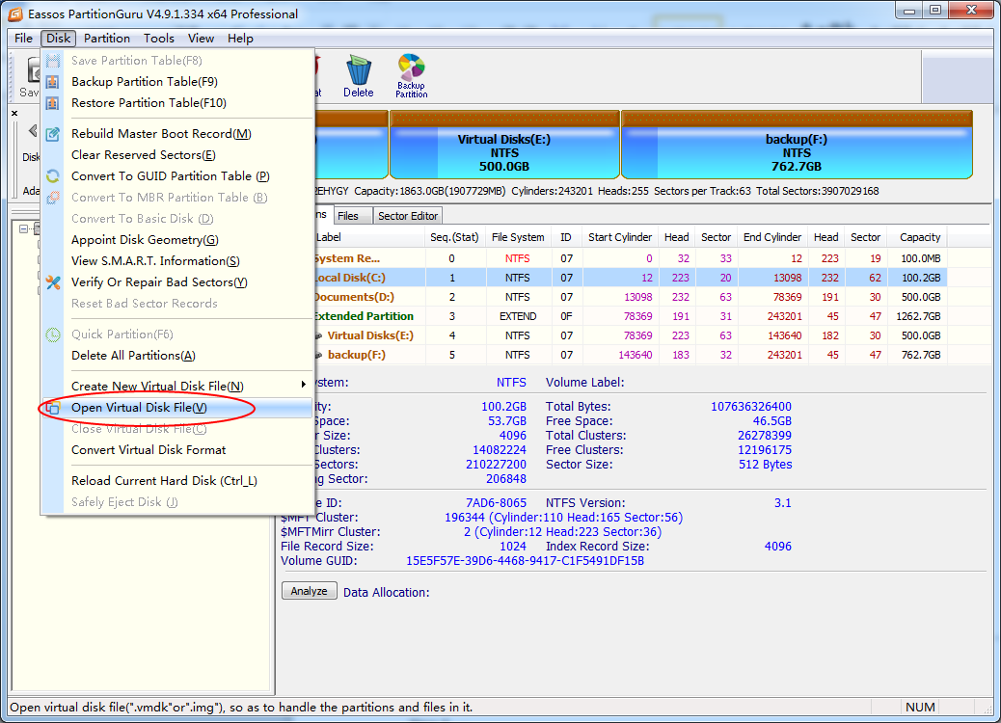The image size is (1001, 723).
Task: Click the back arrow icon in disk panel
Action: [x=33, y=131]
